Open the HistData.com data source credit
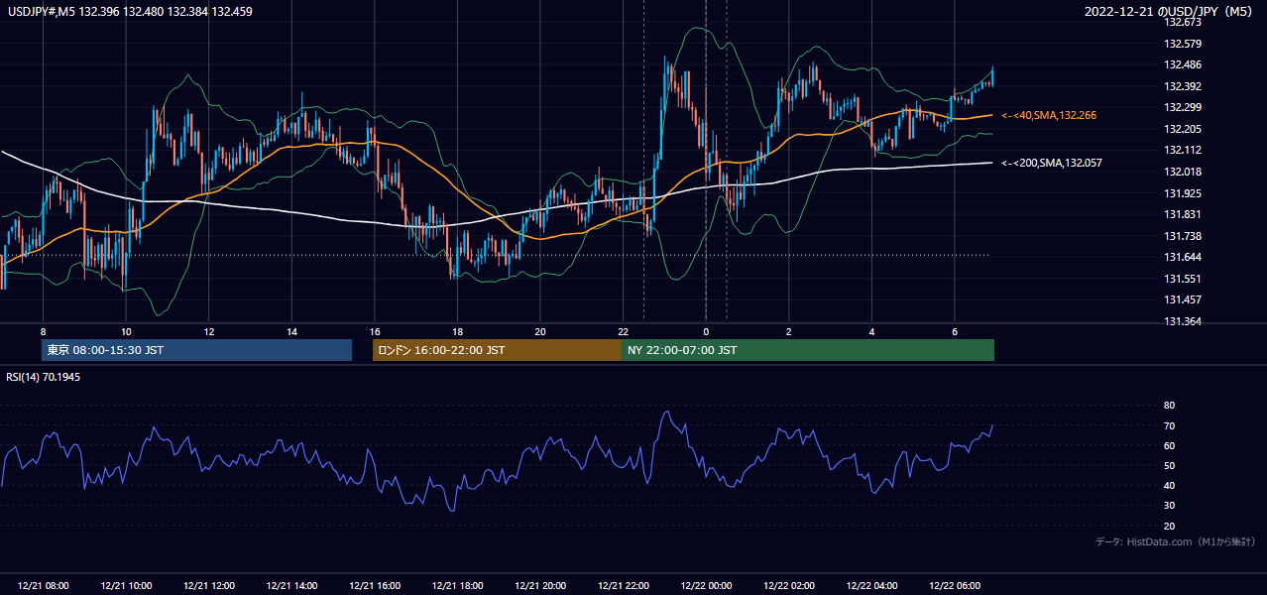The width and height of the screenshot is (1267, 595). (x=1176, y=541)
